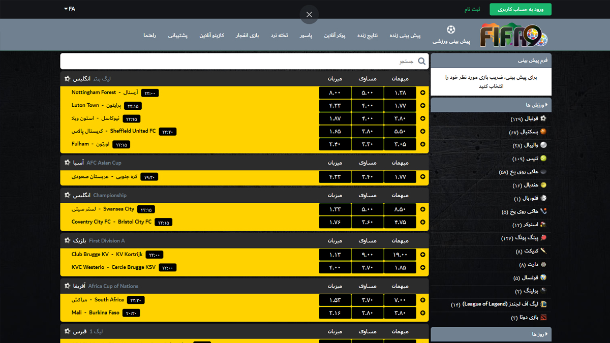Pick away odds 19.00 for Club Brugge KV match
Screen dimensions: 610x343
tap(400, 255)
